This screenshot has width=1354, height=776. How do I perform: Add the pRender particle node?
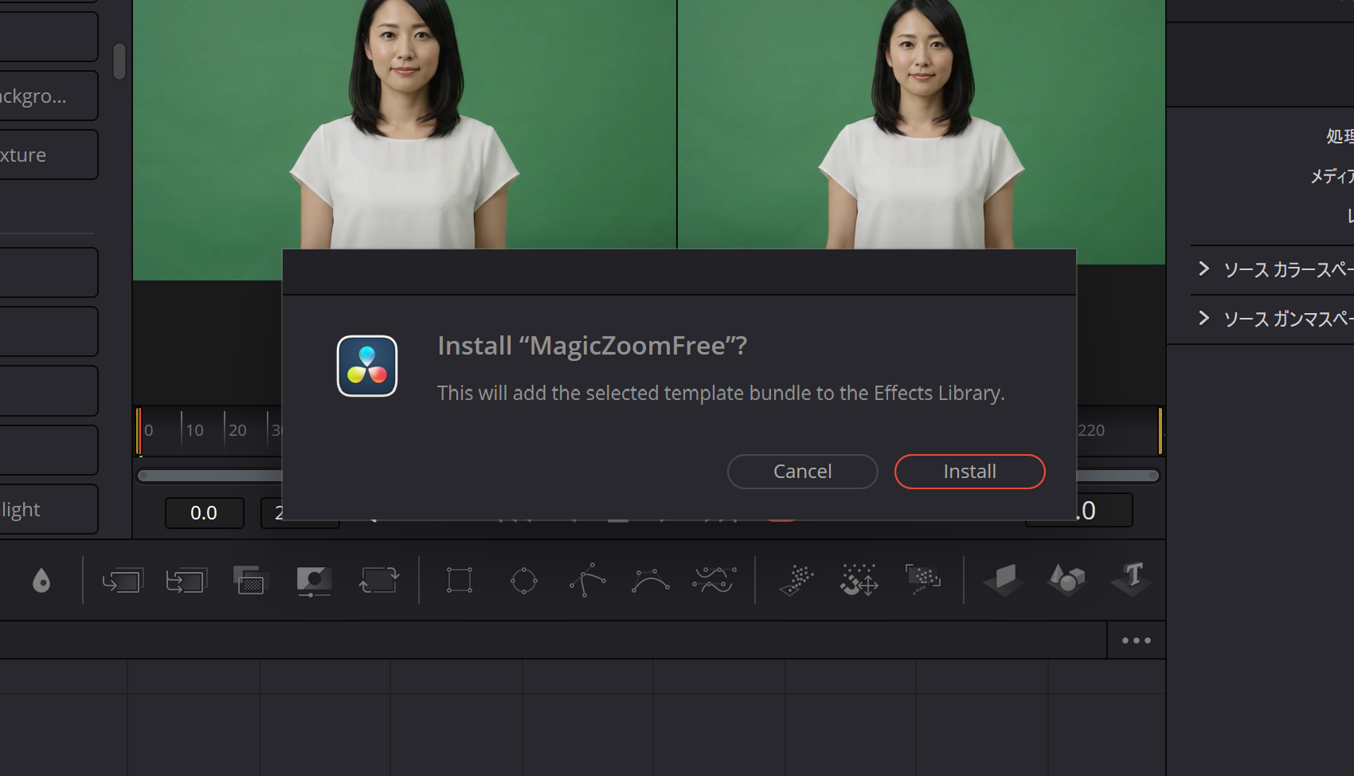[x=923, y=579]
